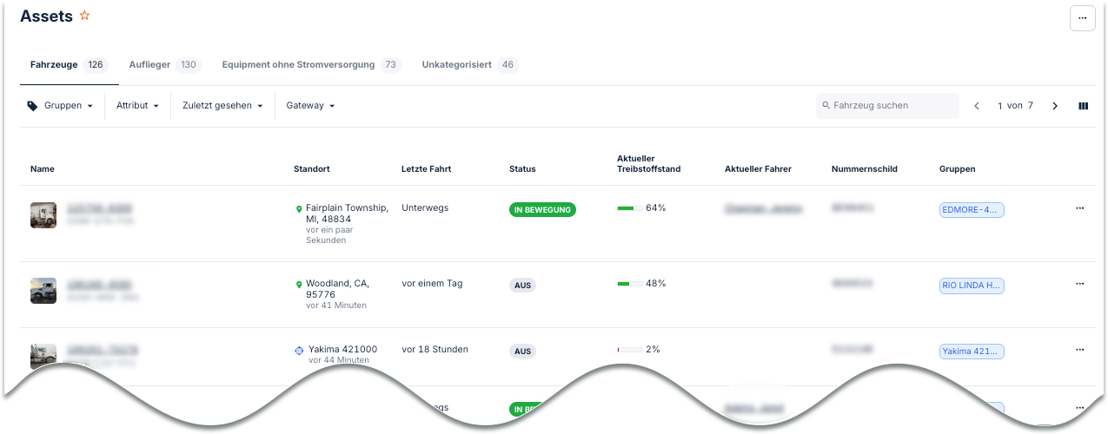Open the column layout settings icon

[x=1083, y=106]
